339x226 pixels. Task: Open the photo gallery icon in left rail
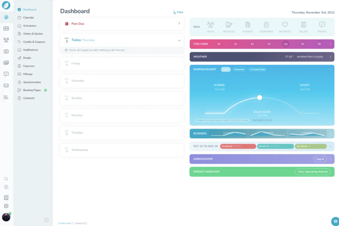pos(6,63)
